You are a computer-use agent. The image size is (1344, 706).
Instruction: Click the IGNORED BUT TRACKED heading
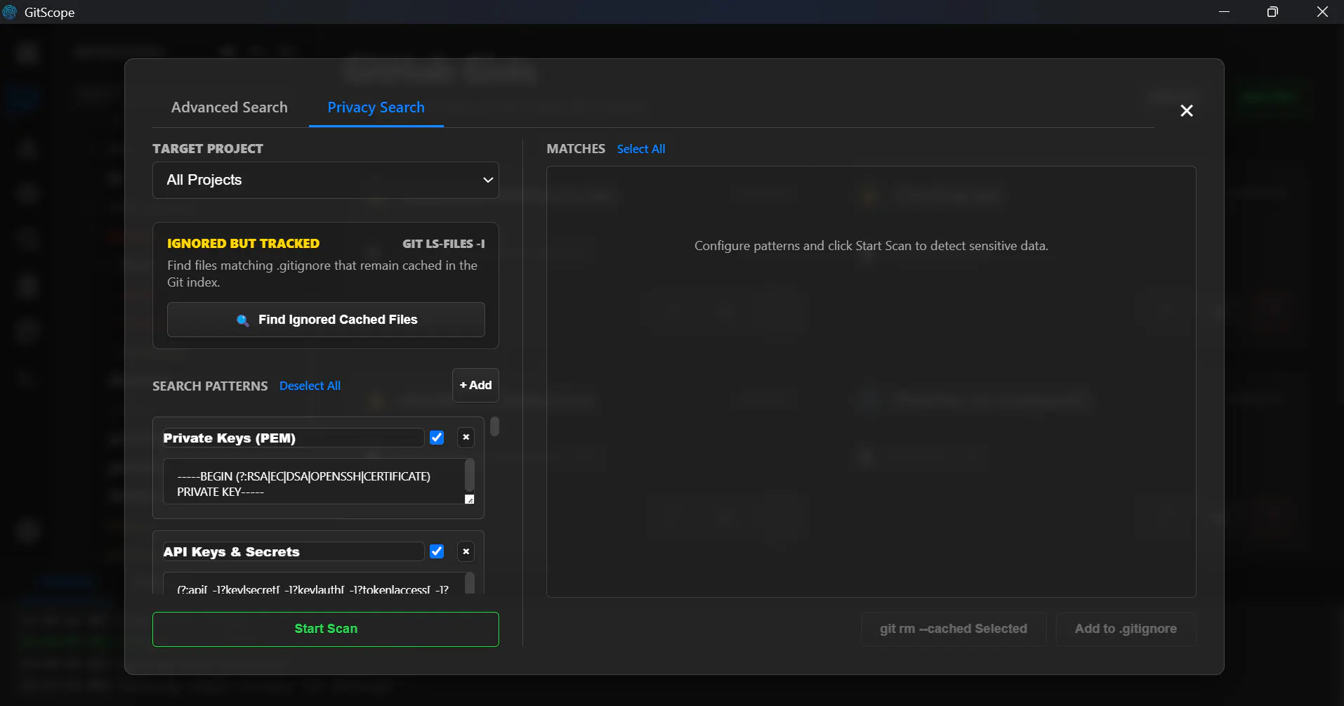[x=243, y=244]
